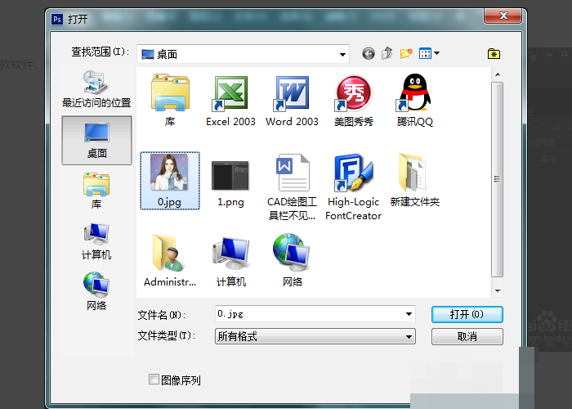Image resolution: width=572 pixels, height=409 pixels.
Task: Click the 取消 button
Action: coord(467,337)
